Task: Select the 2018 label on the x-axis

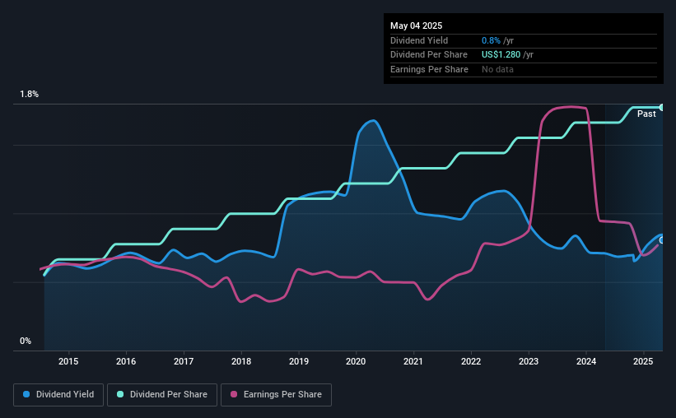Action: tap(241, 361)
